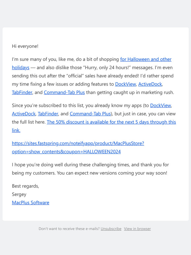191x255 pixels.
Task: Click the underlined word "holidays"
Action: (x=20, y=68)
